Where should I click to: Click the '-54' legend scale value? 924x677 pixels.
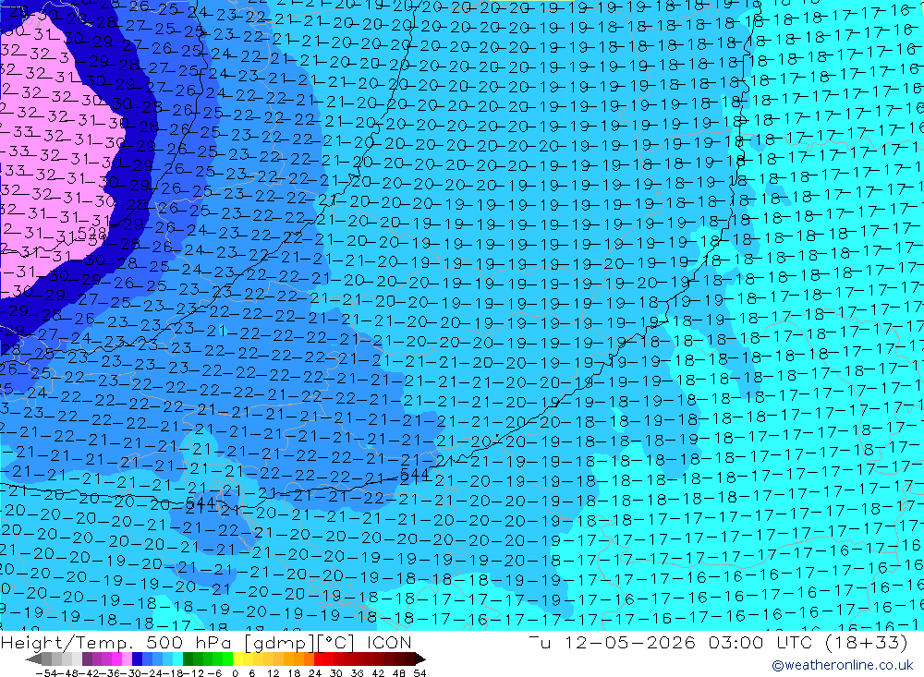pyautogui.click(x=46, y=673)
